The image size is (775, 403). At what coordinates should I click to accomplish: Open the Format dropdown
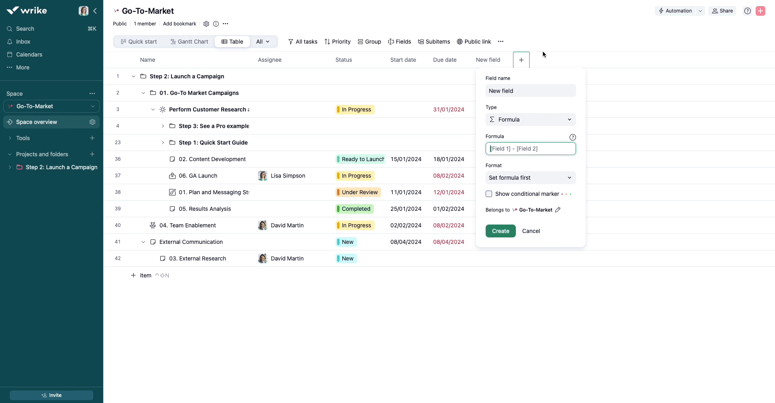[x=530, y=178]
